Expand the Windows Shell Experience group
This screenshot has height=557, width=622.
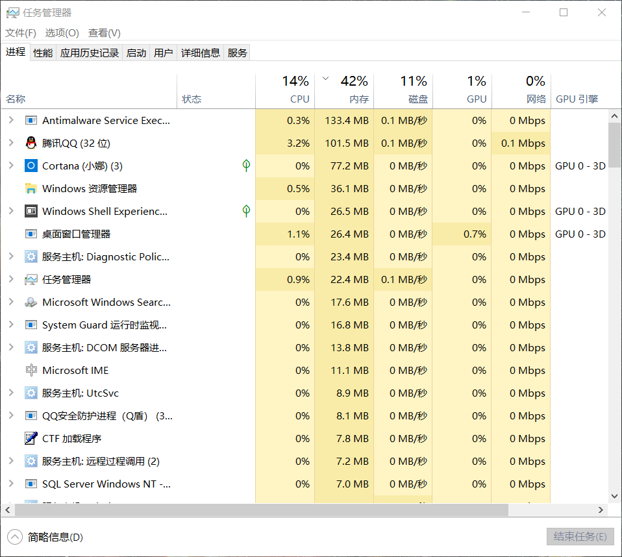click(x=11, y=211)
